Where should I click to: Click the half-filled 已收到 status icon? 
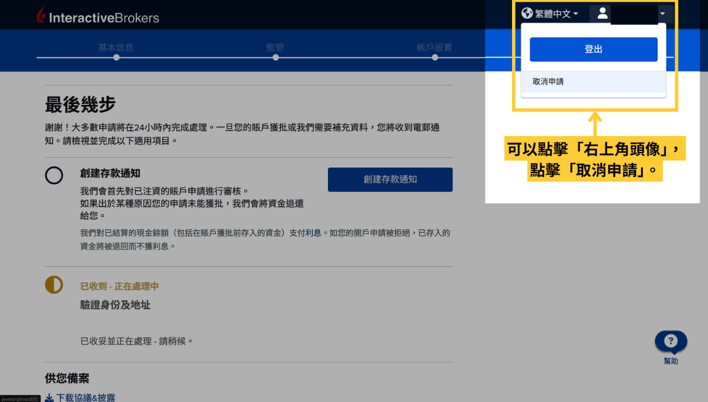[54, 284]
